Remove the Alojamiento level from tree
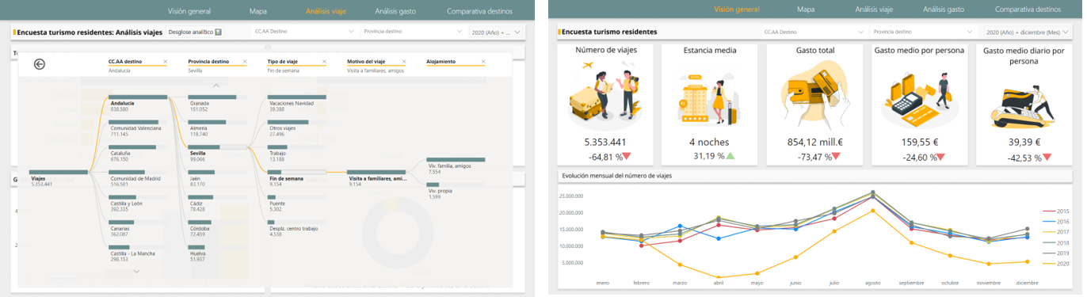Viewport: 1087px width, 297px height. (x=483, y=61)
